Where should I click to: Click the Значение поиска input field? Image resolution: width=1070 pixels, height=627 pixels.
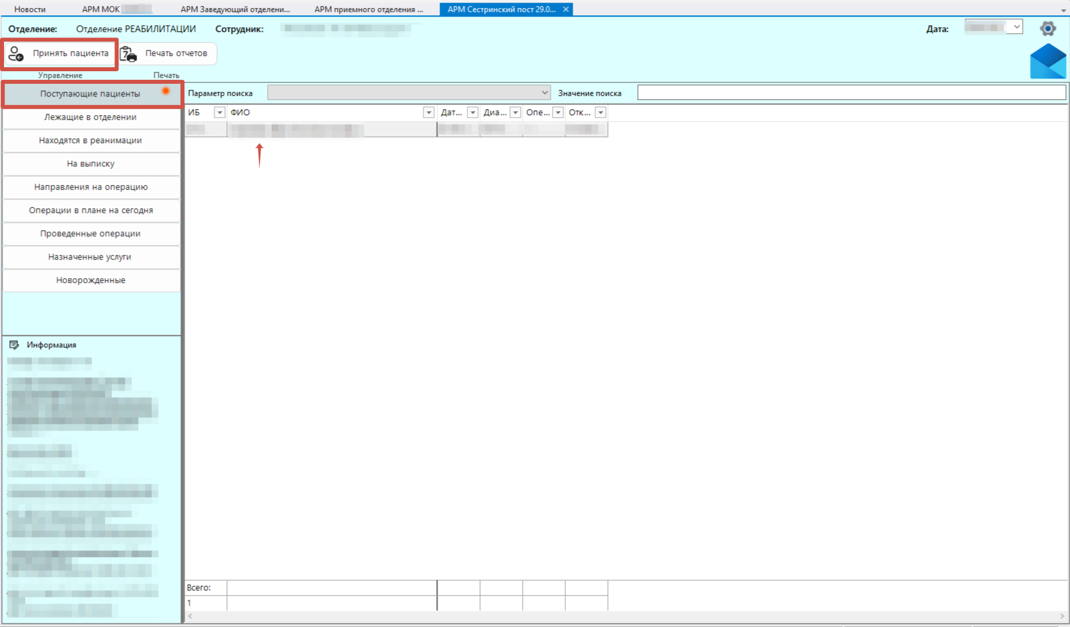pyautogui.click(x=851, y=93)
